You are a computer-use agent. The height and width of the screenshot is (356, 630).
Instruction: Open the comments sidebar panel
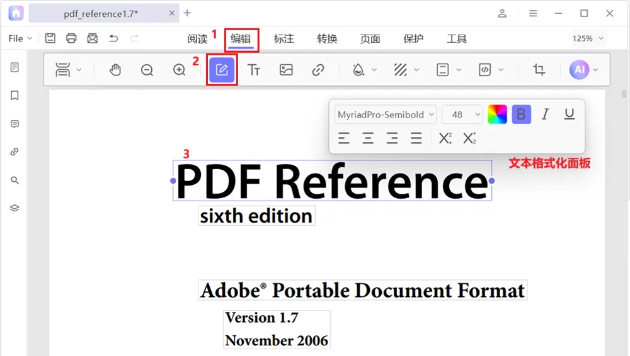point(14,124)
